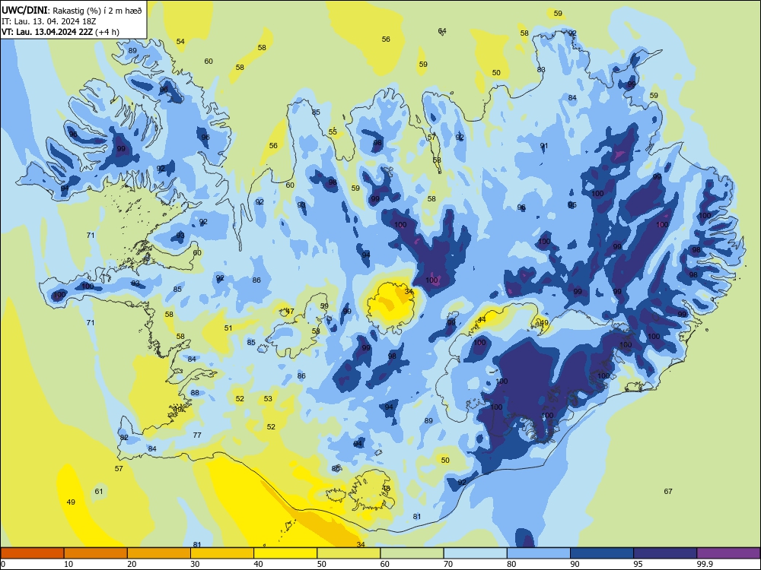Click the '54' humidity value on the map
Image resolution: width=761 pixels, height=570 pixels.
180,41
